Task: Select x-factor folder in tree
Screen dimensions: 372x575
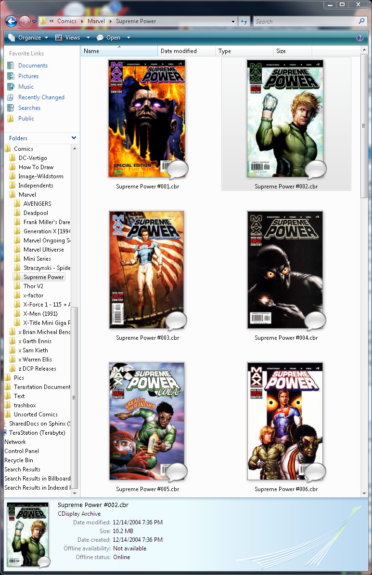Action: (33, 295)
